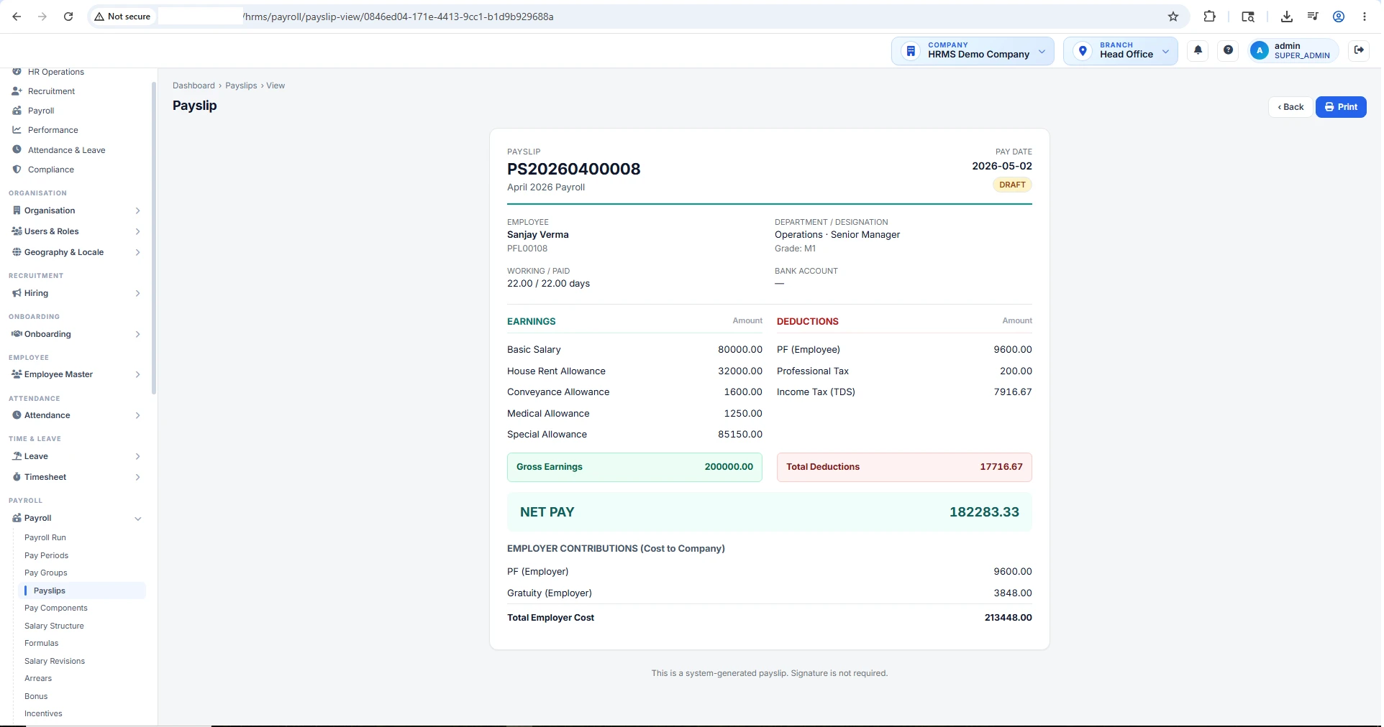Screen dimensions: 1384x727
Task: Reload the page
Action: pos(68,17)
